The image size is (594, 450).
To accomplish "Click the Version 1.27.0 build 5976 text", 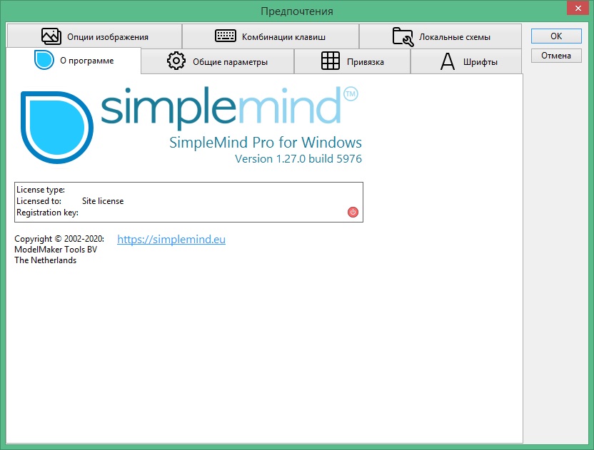I will pyautogui.click(x=298, y=158).
